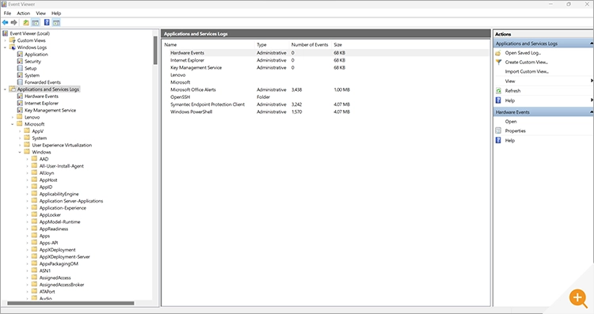This screenshot has height=314, width=594.
Task: Click Refresh action link
Action: pyautogui.click(x=512, y=91)
